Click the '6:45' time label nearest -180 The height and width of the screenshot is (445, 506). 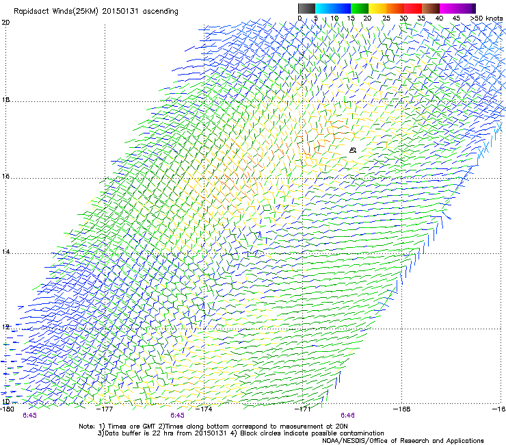[x=29, y=416]
